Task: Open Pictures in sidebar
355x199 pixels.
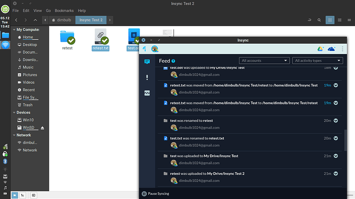Action: (x=30, y=75)
